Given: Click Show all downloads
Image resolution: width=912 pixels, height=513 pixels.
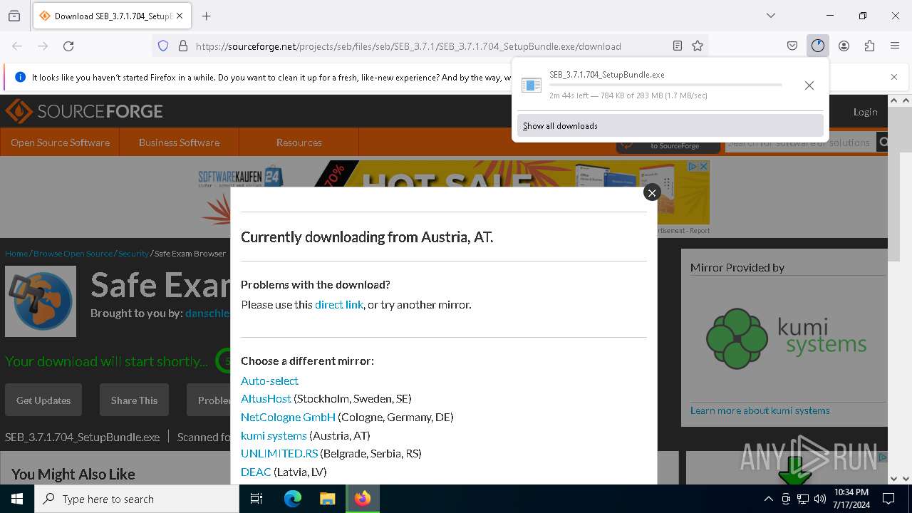Looking at the screenshot, I should (x=670, y=125).
